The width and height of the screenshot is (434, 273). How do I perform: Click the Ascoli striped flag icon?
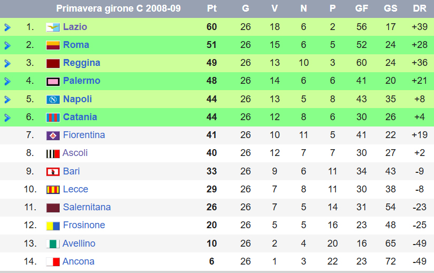pos(53,154)
